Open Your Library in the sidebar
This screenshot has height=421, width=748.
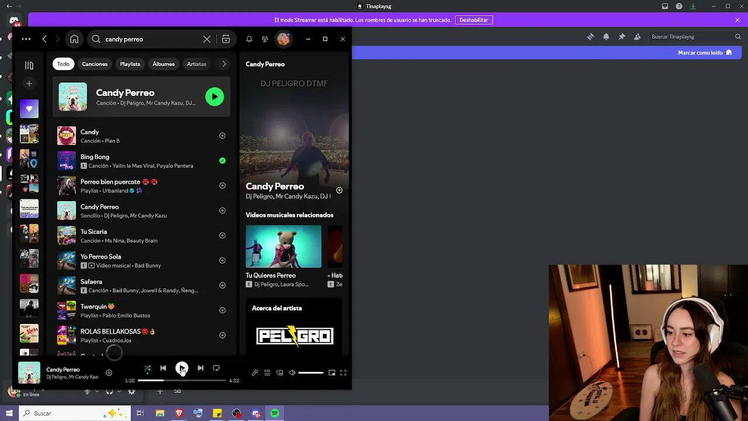[29, 65]
